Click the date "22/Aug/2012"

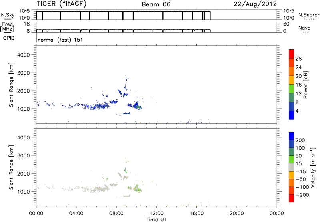pos(255,4)
